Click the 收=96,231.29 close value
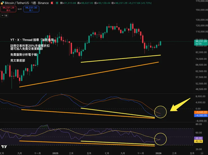The width and height of the screenshot is (208, 155). pyautogui.click(x=119, y=3)
